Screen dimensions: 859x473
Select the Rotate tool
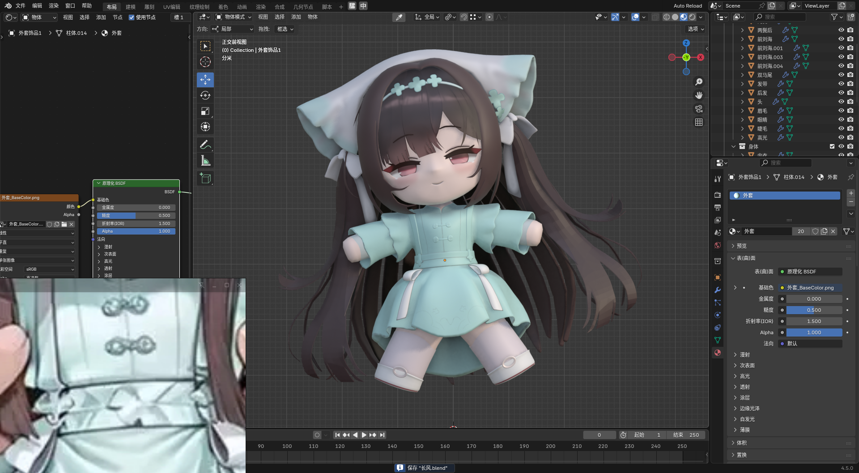tap(205, 95)
